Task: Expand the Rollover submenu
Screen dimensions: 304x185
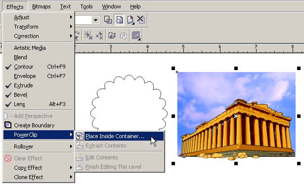Action: click(39, 147)
